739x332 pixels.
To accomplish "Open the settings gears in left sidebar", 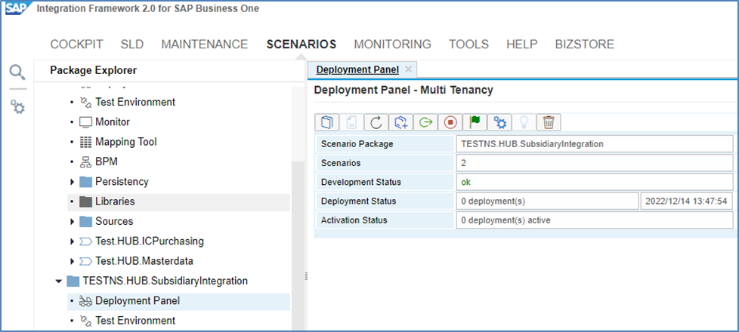I will (17, 107).
